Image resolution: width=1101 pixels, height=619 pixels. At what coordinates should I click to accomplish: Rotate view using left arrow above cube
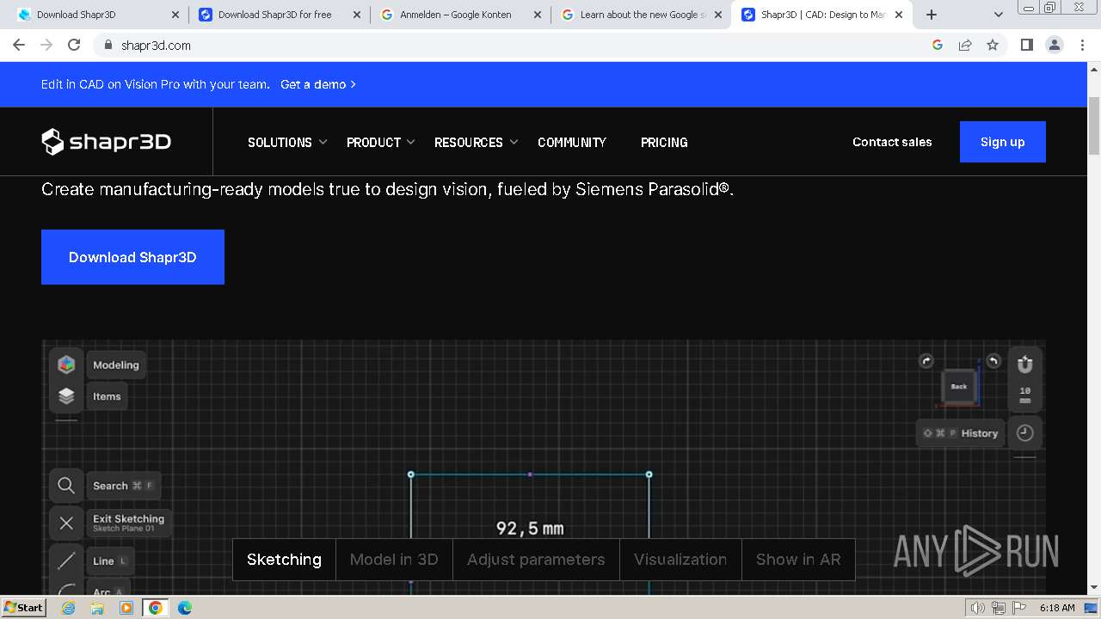(926, 361)
